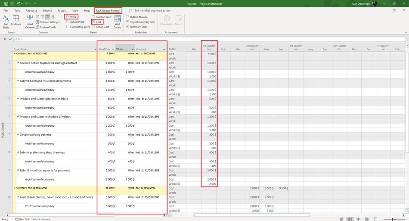Click the vertical scrollbar on right
The height and width of the screenshot is (221, 409).
tap(407, 103)
